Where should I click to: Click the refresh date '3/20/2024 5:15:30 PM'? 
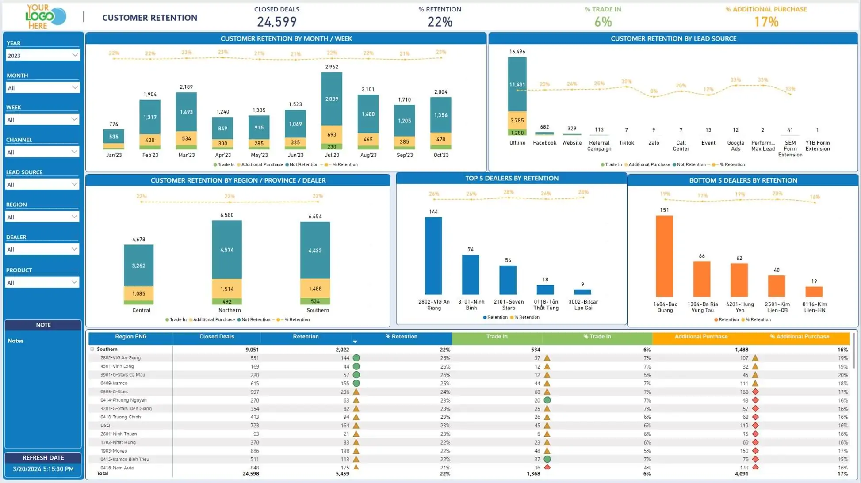[x=43, y=469]
